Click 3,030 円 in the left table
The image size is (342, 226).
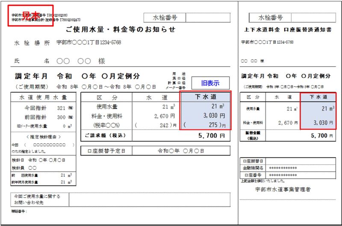(214, 115)
